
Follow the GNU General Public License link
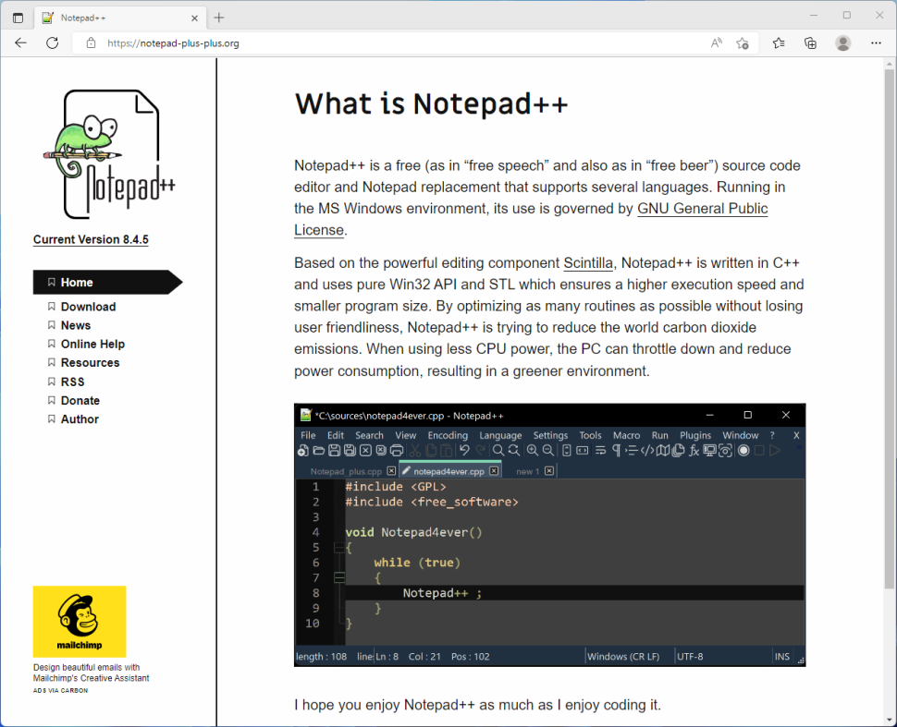(703, 209)
